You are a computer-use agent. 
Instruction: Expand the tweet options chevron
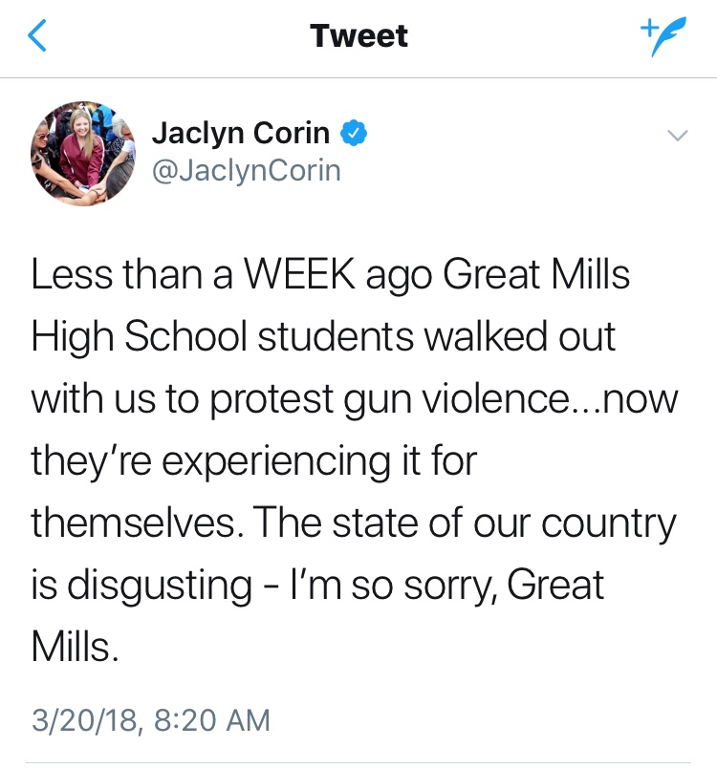click(x=677, y=137)
